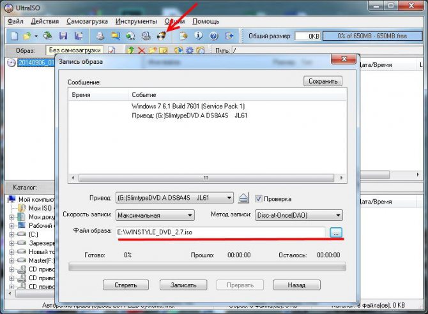Click the Общий размер 0KB field
Image resolution: width=428 pixels, height=314 pixels.
(308, 36)
